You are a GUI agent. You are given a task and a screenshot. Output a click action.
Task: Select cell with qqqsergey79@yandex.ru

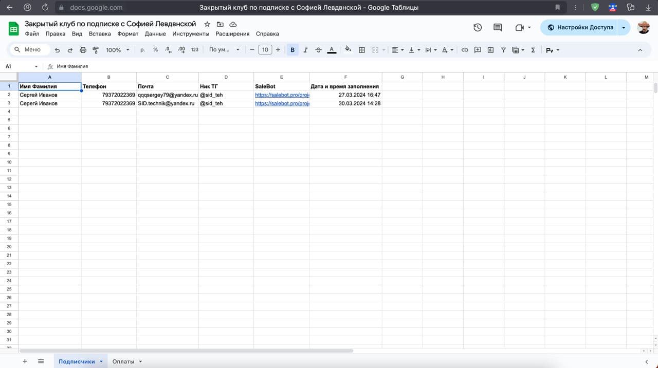[168, 95]
